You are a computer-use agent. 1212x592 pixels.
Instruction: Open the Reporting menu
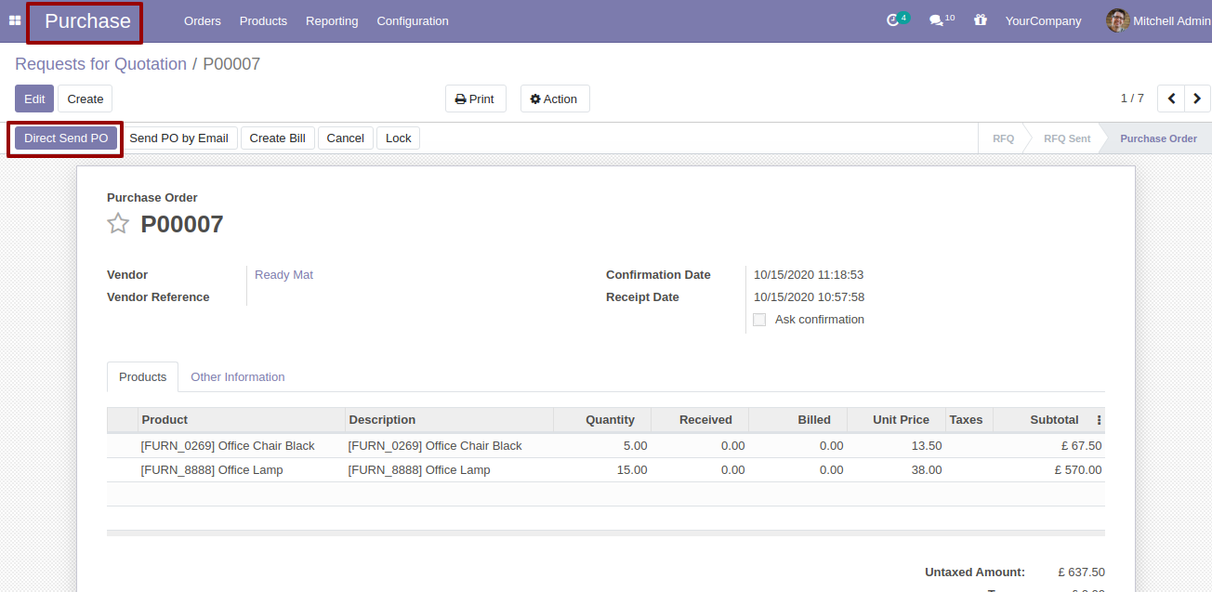tap(332, 20)
